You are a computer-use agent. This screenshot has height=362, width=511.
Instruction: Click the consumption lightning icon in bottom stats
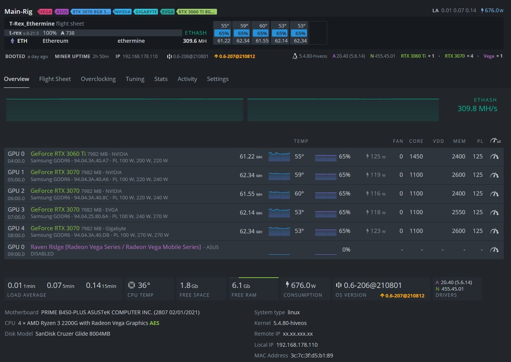[288, 284]
